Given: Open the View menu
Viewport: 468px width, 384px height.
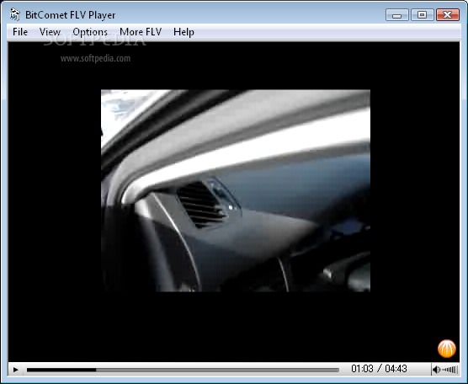Looking at the screenshot, I should pyautogui.click(x=50, y=32).
